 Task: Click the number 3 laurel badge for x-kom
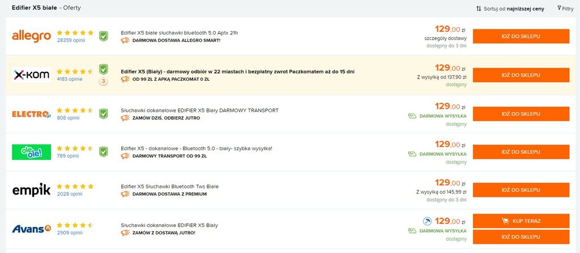click(x=104, y=81)
